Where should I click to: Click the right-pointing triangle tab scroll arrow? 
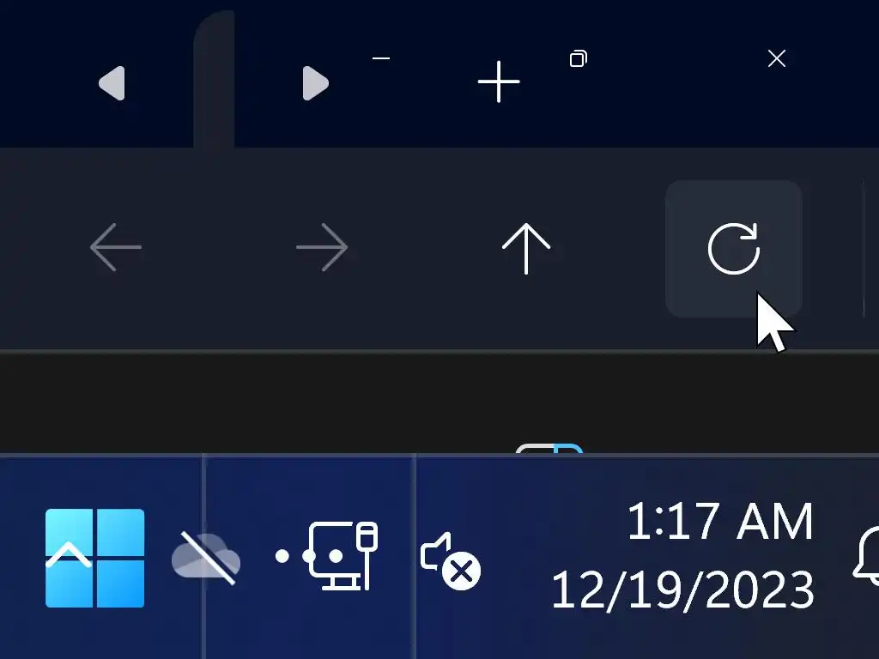(316, 83)
